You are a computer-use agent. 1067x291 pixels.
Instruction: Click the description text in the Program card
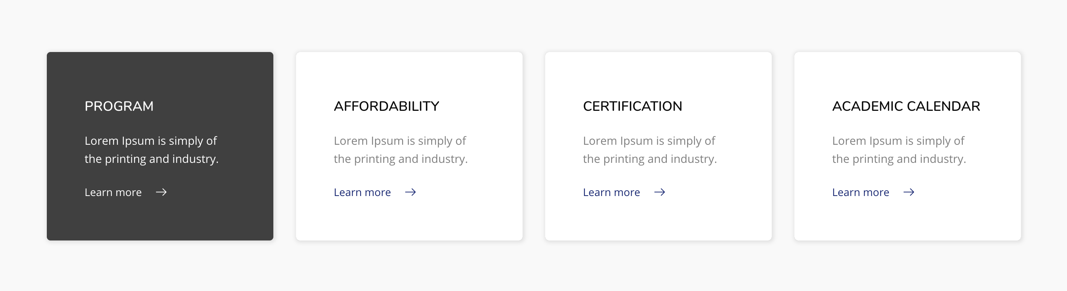pos(152,150)
